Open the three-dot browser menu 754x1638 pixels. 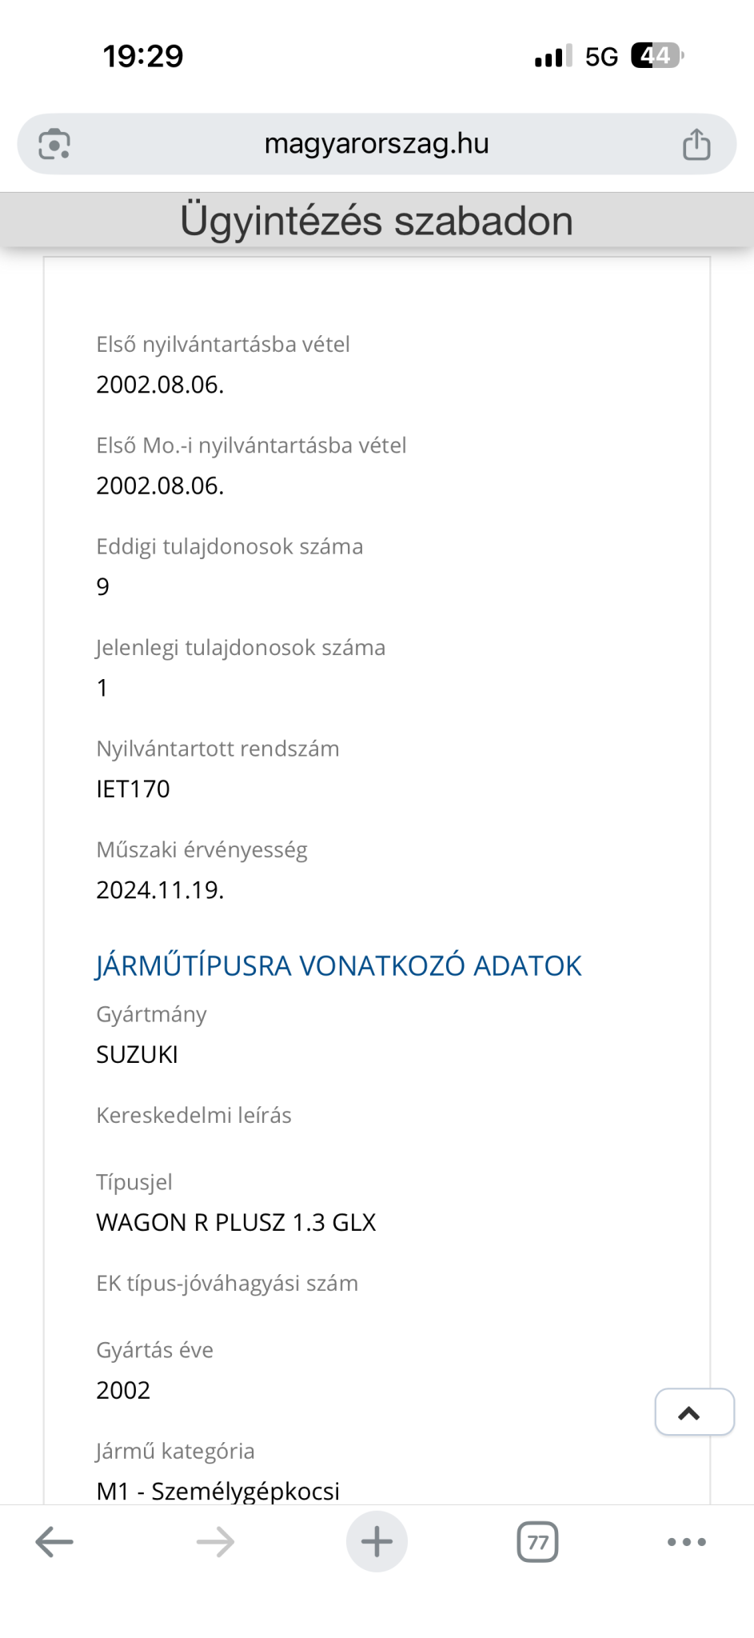coord(687,1541)
